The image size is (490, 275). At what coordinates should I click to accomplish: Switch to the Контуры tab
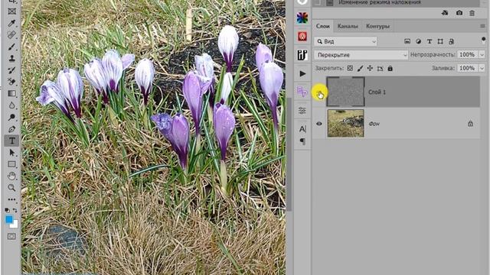click(x=377, y=26)
